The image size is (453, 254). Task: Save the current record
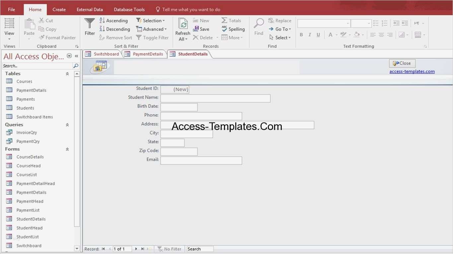point(201,29)
